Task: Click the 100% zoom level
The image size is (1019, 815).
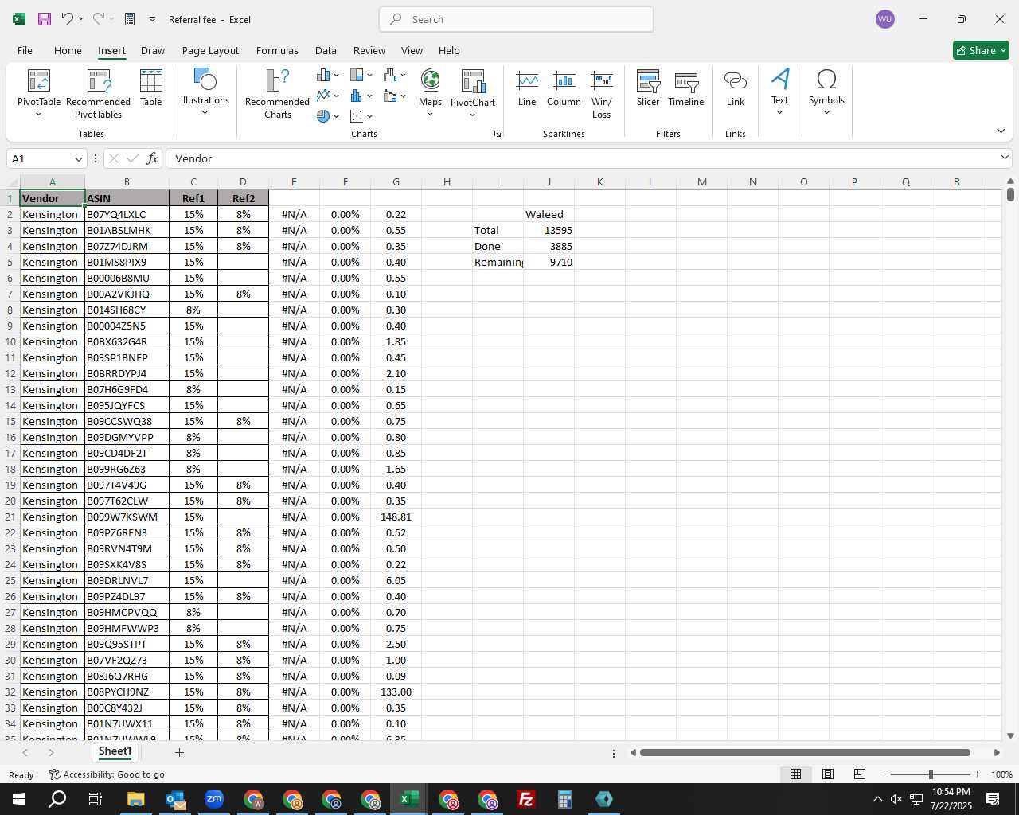Action: pos(1001,774)
